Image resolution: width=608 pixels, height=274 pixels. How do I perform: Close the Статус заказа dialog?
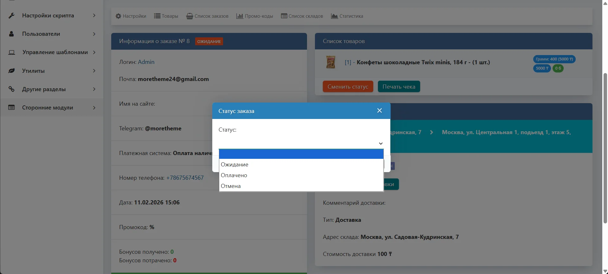coord(379,111)
